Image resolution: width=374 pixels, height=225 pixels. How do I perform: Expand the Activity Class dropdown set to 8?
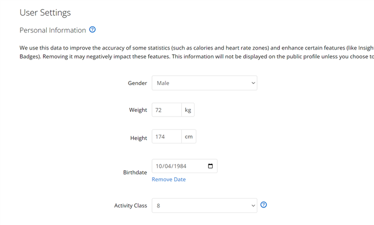pyautogui.click(x=205, y=206)
